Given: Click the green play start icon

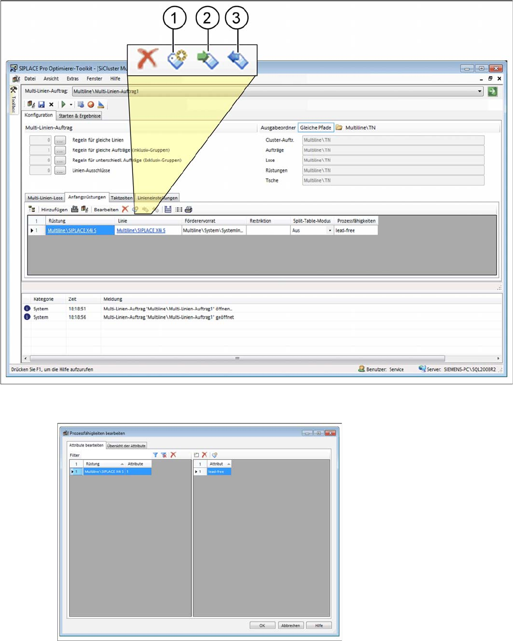Looking at the screenshot, I should click(63, 104).
